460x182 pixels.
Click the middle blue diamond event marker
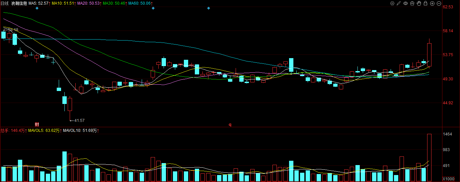click(153, 8)
